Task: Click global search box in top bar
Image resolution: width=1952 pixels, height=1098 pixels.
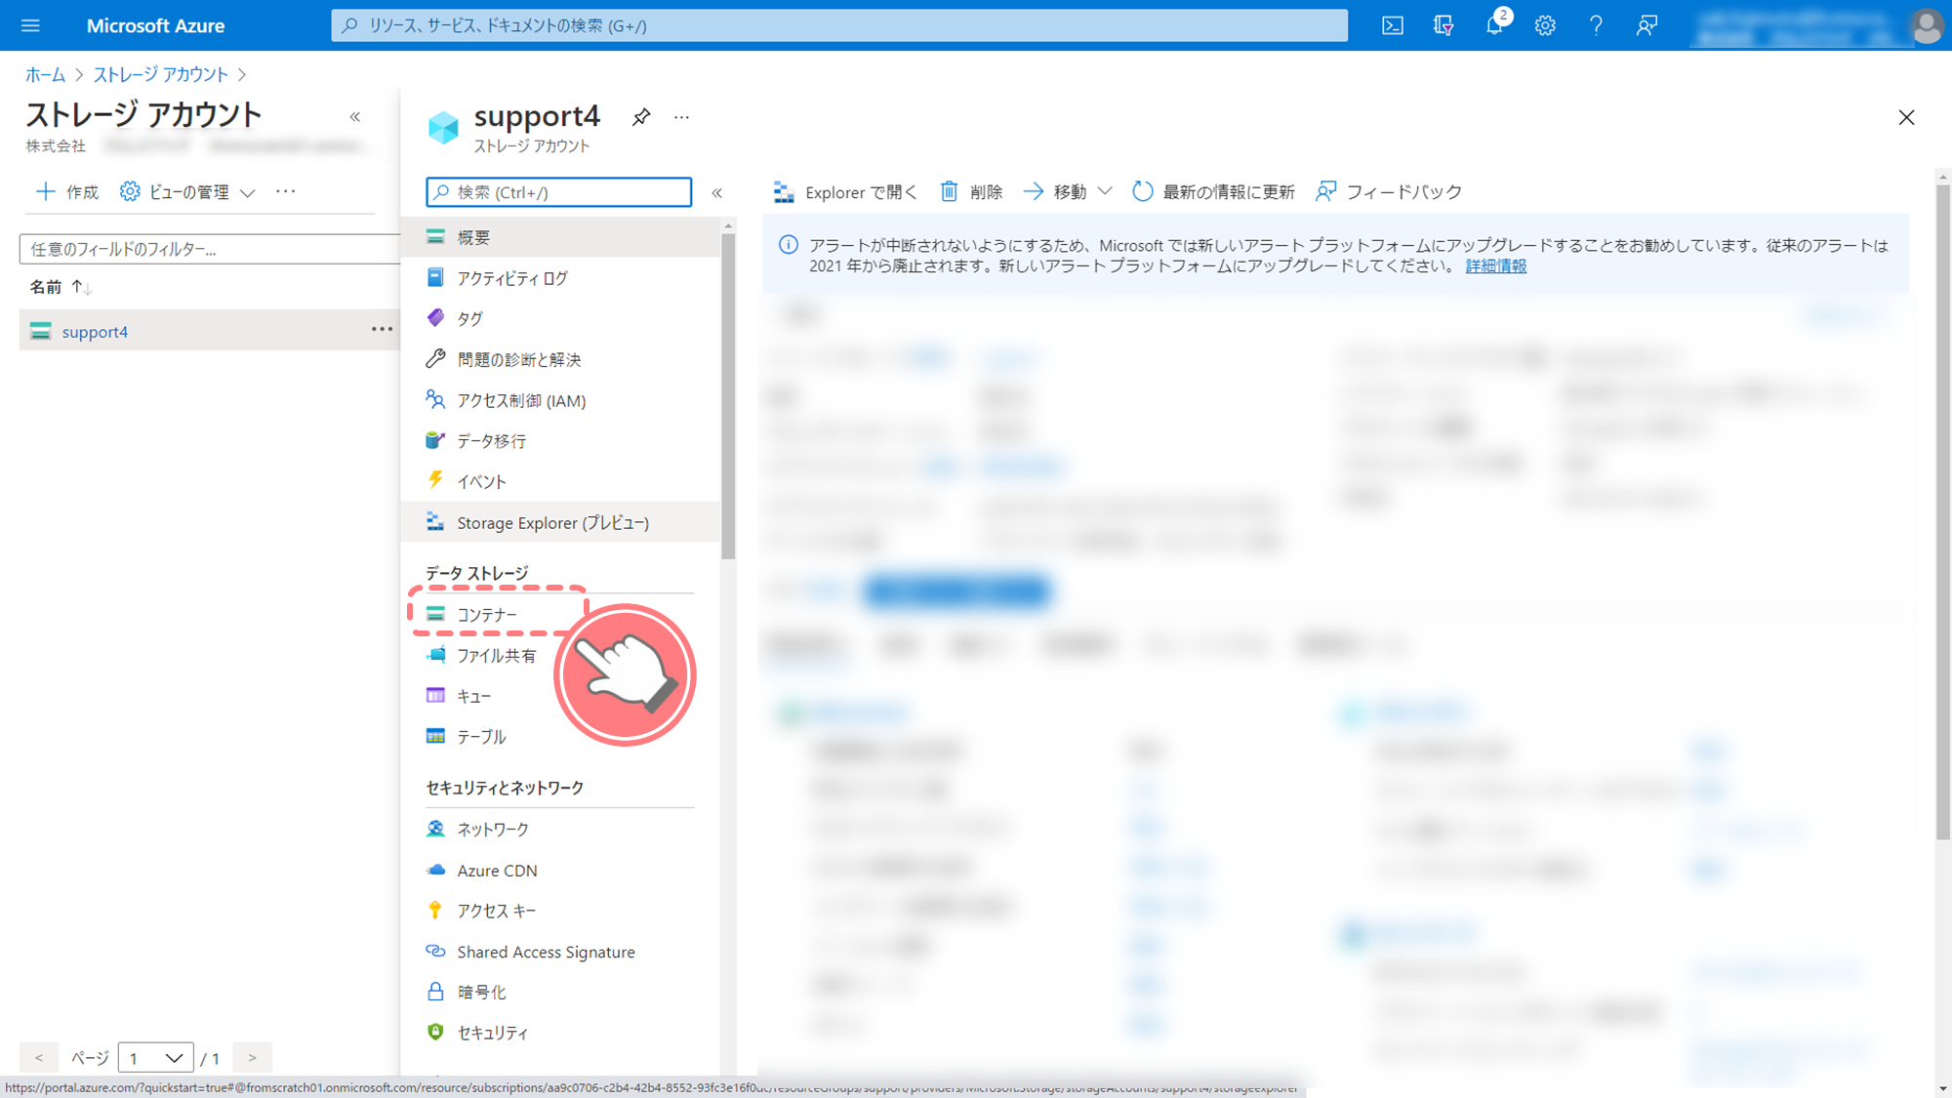Action: coord(839,25)
